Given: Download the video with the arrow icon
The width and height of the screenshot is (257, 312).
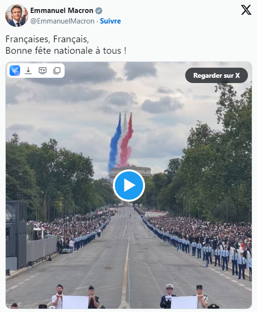Looking at the screenshot, I should tap(28, 71).
